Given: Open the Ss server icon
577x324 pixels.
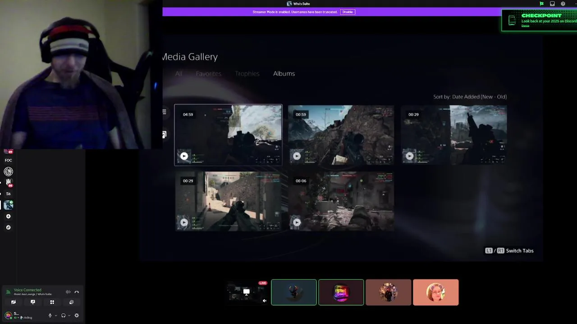Looking at the screenshot, I should tap(8, 193).
